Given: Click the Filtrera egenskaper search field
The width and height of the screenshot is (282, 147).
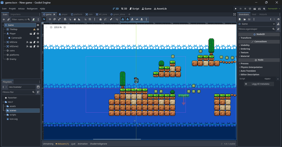Looking at the screenshot, I should pyautogui.click(x=255, y=29).
